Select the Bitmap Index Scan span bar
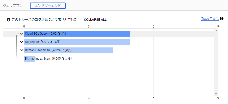Screen dimensions: 228x104 pyautogui.click(x=29, y=59)
